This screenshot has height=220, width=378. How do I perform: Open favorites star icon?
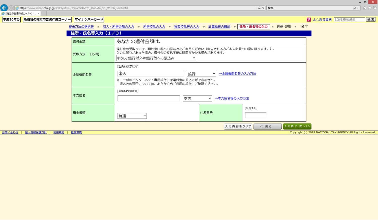[x=370, y=8]
